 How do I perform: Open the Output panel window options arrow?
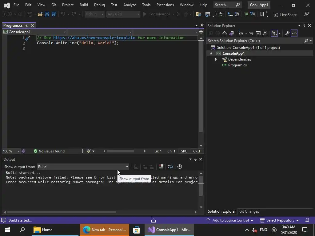click(190, 159)
